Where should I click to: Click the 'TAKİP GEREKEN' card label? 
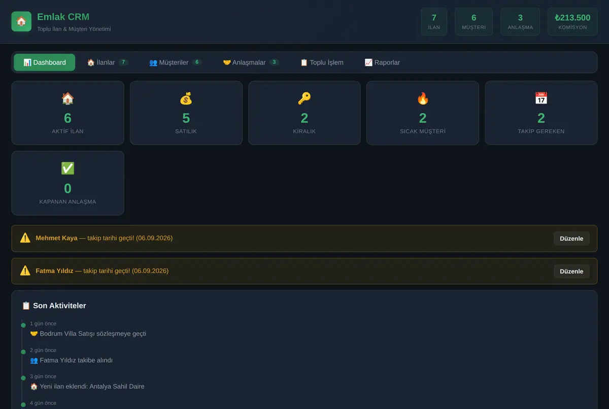541,131
